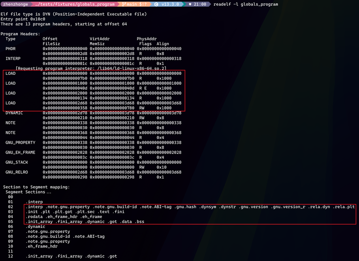The width and height of the screenshot is (359, 261).
Task: Click the git branch icon in prompt
Action: coord(124,4)
